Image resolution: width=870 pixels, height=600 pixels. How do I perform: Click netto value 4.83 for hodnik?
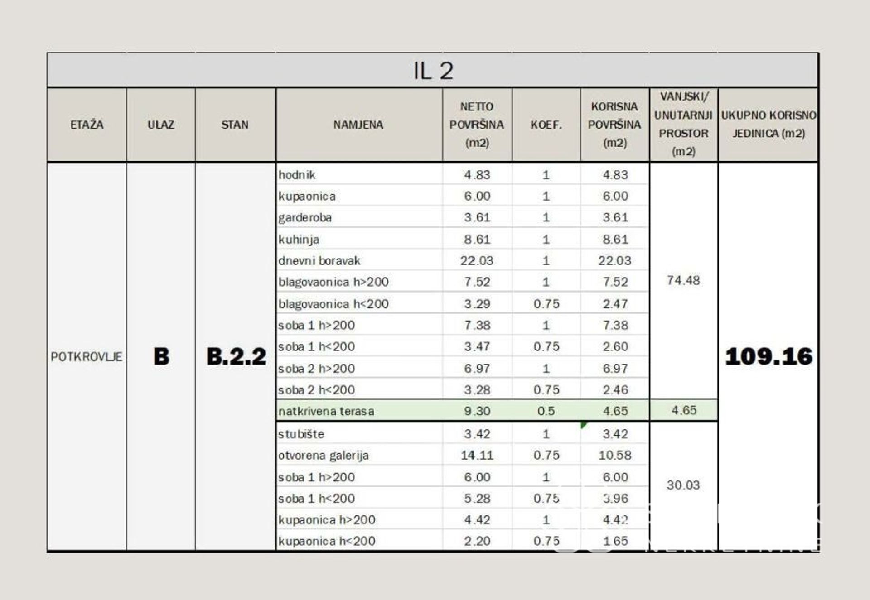point(477,175)
